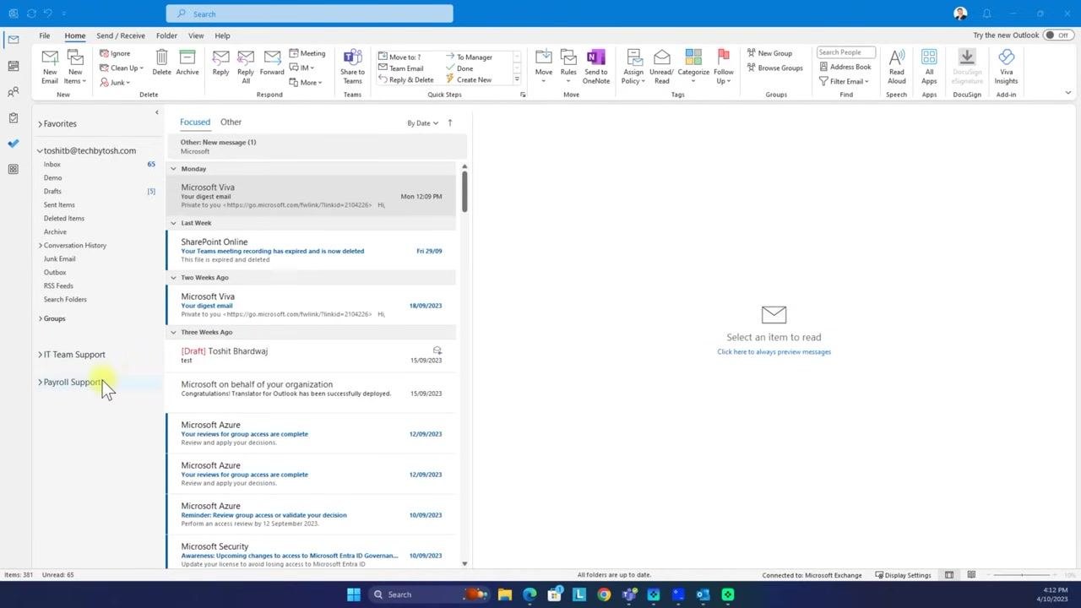
Task: Click Send to OneNote icon
Action: 595,57
